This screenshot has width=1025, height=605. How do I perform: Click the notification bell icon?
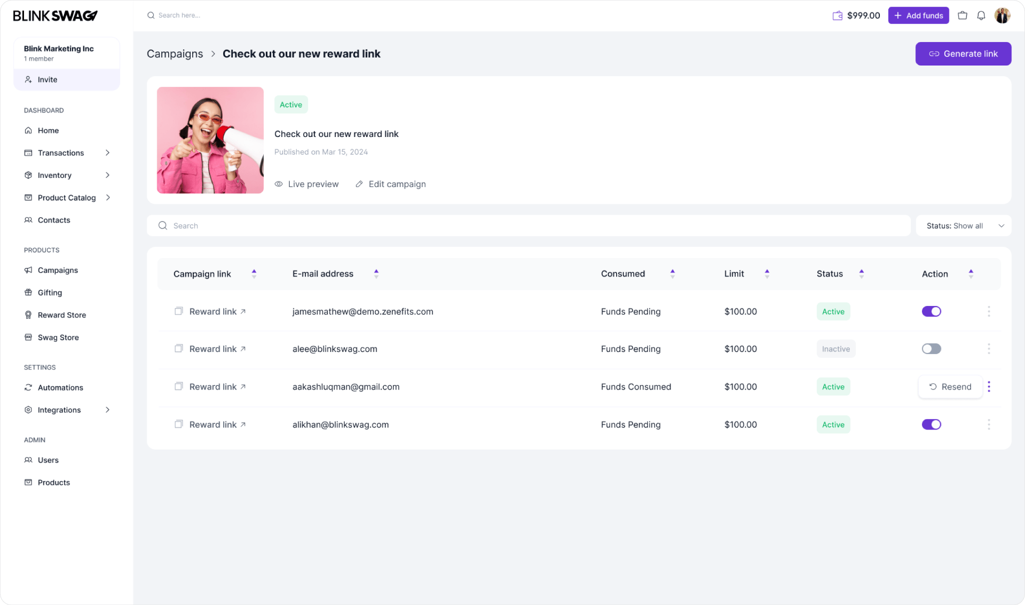pyautogui.click(x=982, y=15)
